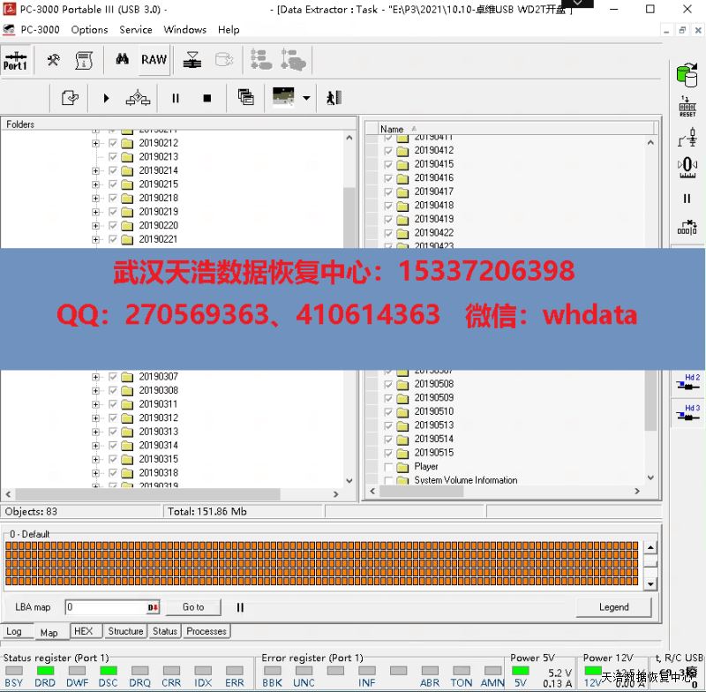Viewport: 706px width, 692px height.
Task: Expand the 20190308 folder tree node
Action: click(x=95, y=390)
